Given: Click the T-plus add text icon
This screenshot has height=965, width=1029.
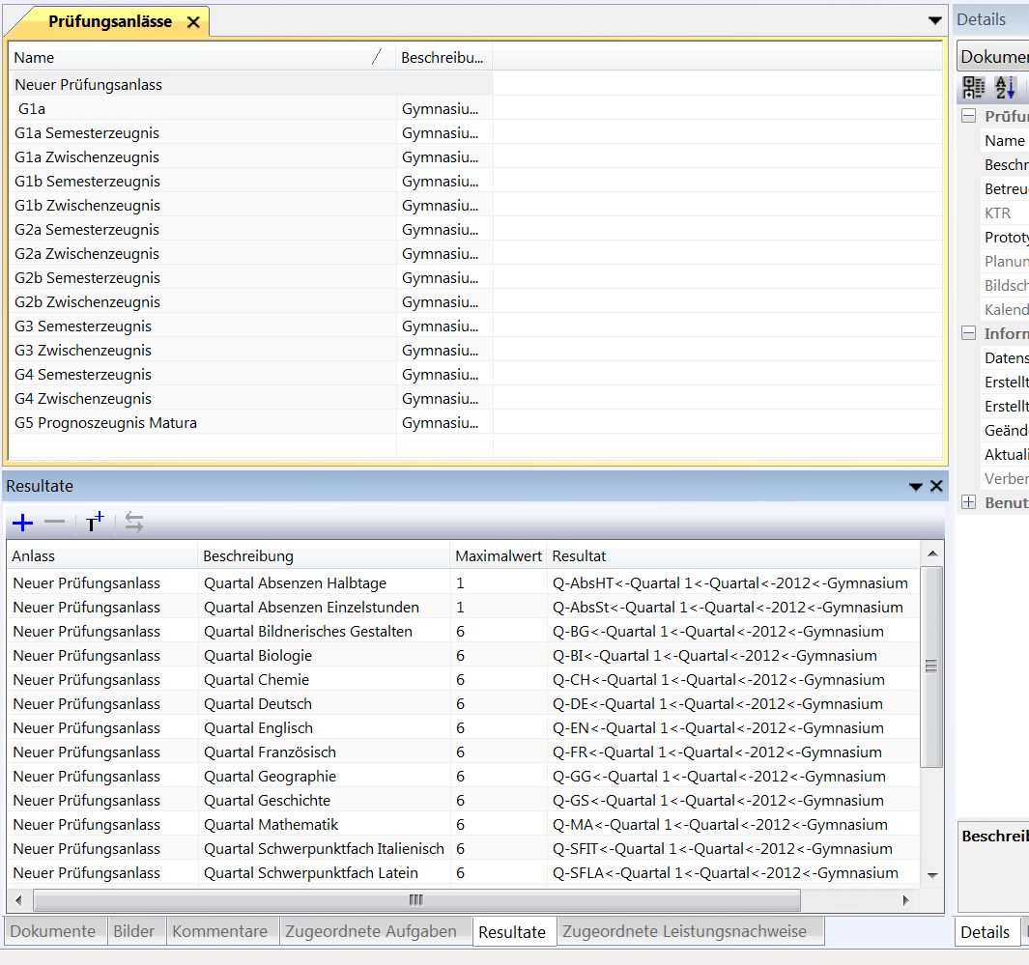Looking at the screenshot, I should point(94,524).
